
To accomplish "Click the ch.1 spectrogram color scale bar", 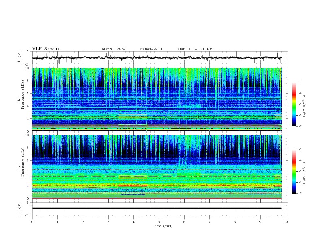I will click(x=294, y=104).
